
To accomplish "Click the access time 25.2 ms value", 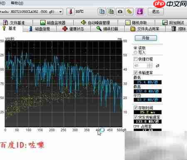I will [x=148, y=112].
